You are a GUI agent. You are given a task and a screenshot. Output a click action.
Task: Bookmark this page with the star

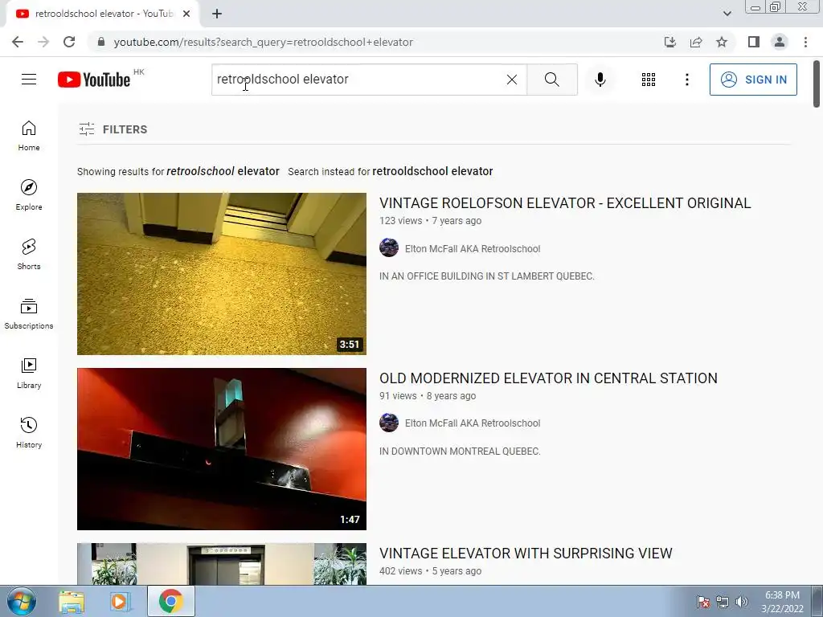tap(722, 42)
